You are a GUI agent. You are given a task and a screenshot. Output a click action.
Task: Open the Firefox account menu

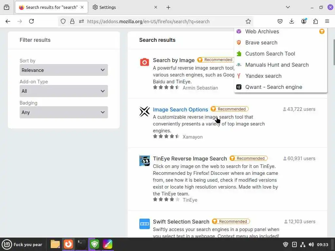pos(304,21)
